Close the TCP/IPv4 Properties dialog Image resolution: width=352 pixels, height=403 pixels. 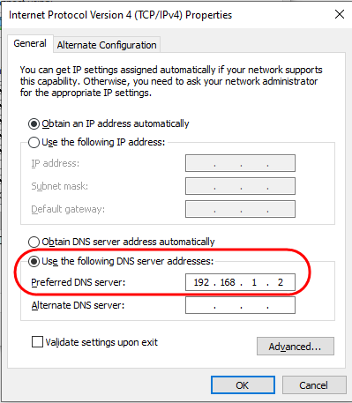point(340,14)
